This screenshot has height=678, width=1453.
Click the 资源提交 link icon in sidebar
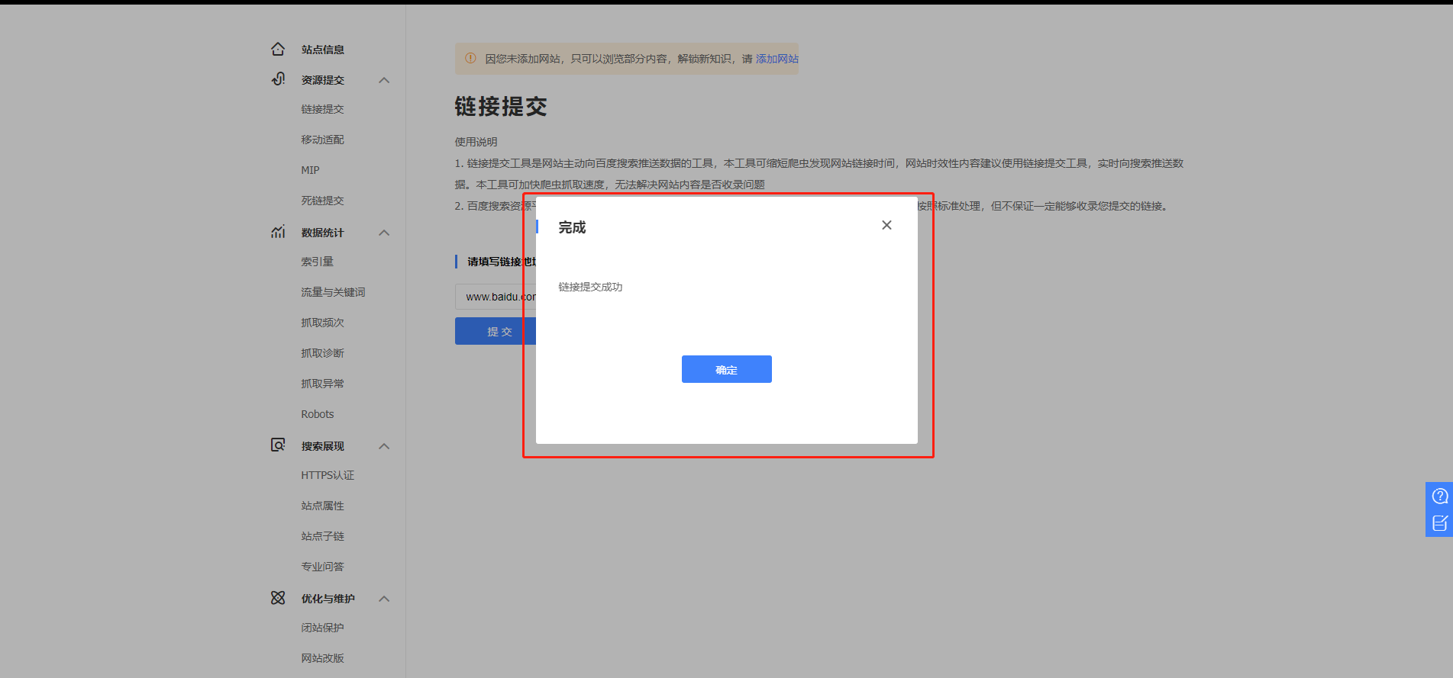coord(278,79)
